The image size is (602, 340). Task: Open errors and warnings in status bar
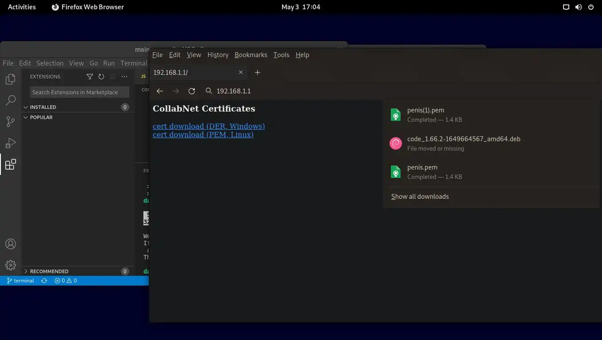pyautogui.click(x=66, y=281)
